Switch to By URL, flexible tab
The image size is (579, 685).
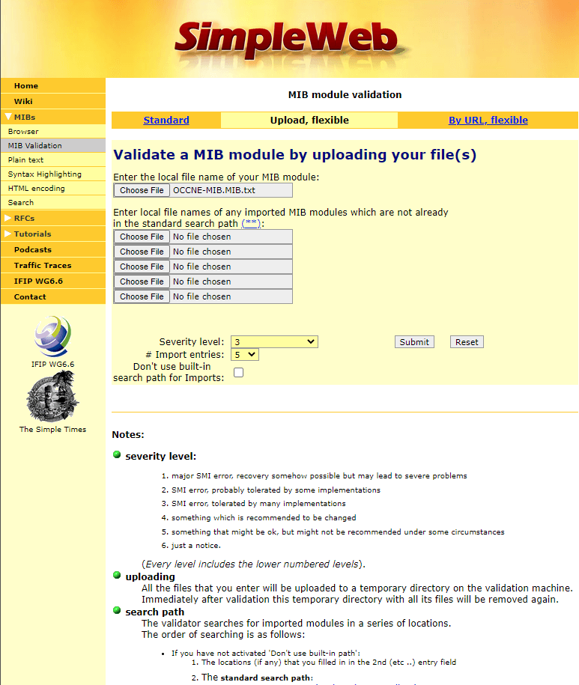pos(488,120)
